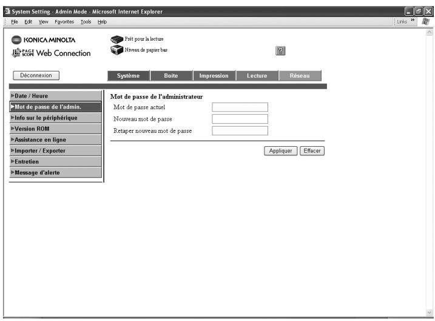Go to the Réseau tab

[x=300, y=76]
